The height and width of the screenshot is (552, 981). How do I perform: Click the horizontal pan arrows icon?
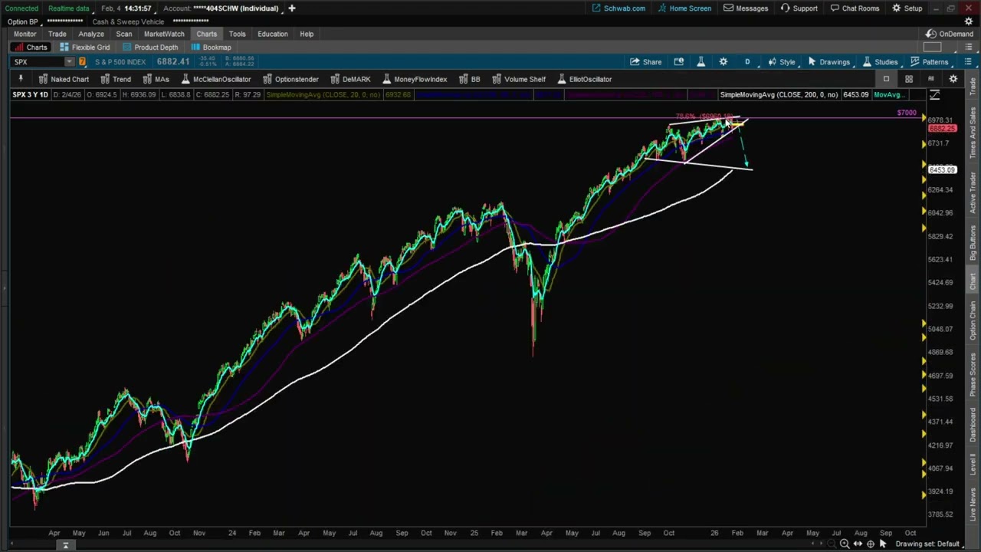pyautogui.click(x=858, y=544)
